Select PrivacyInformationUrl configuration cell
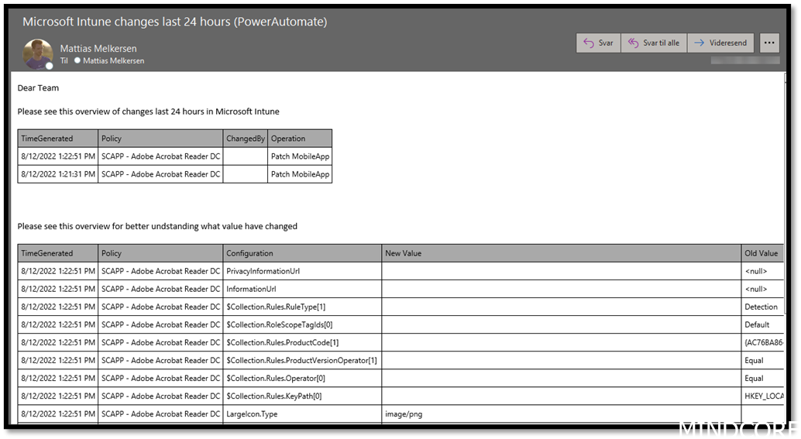801x439 pixels. pos(302,271)
